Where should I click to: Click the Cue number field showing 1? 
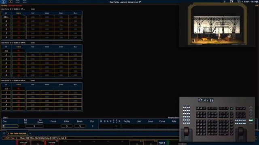[x=10, y=126]
